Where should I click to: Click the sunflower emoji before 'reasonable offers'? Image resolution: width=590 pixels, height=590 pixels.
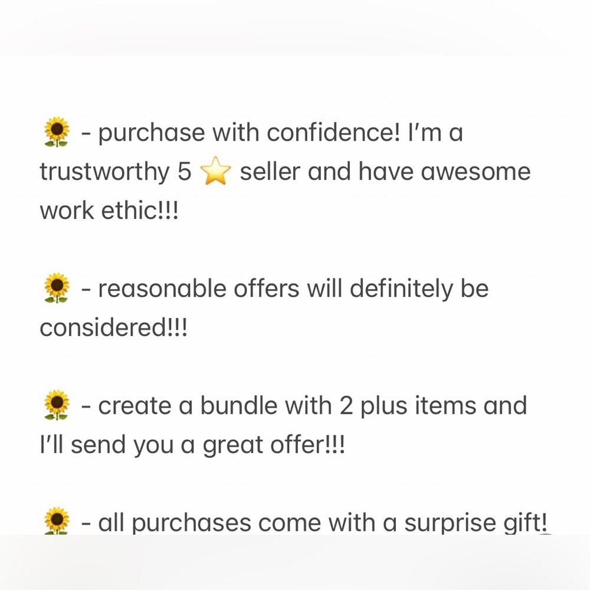point(57,289)
